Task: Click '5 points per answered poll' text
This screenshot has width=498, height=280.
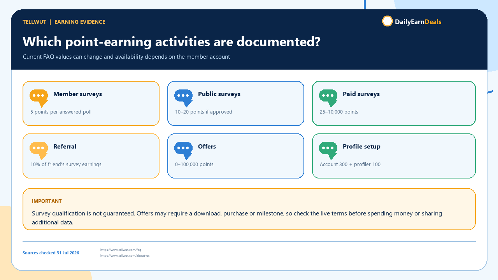Action: point(61,112)
